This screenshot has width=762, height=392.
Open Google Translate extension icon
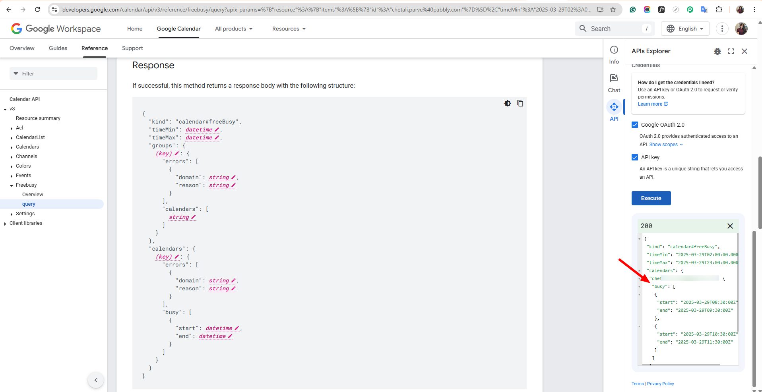(x=704, y=10)
